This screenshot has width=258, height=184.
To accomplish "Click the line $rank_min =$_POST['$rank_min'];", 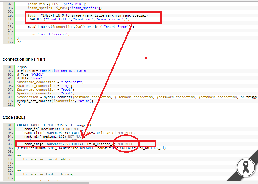I will [57, 4].
